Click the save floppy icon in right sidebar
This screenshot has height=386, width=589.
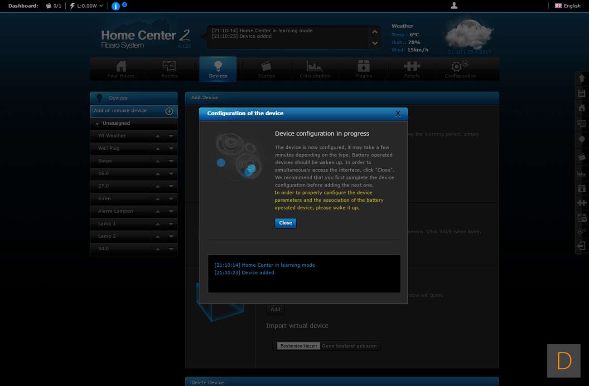point(582,93)
